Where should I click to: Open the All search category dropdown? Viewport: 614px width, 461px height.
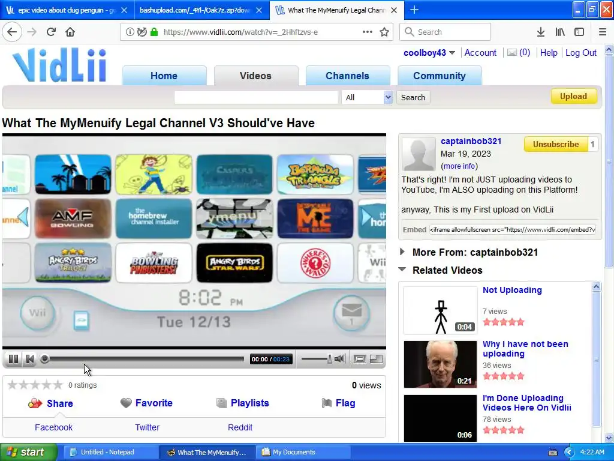(x=366, y=97)
